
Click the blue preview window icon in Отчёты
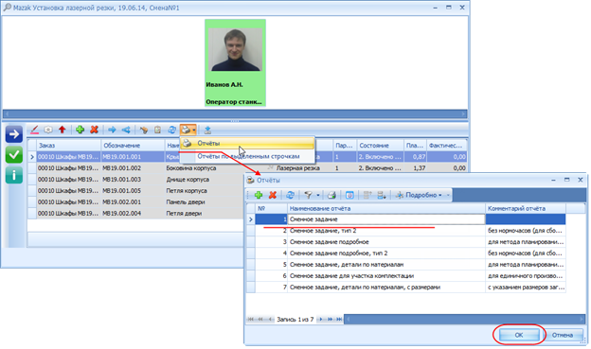click(x=349, y=195)
